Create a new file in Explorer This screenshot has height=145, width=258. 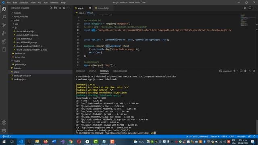pos(51,8)
